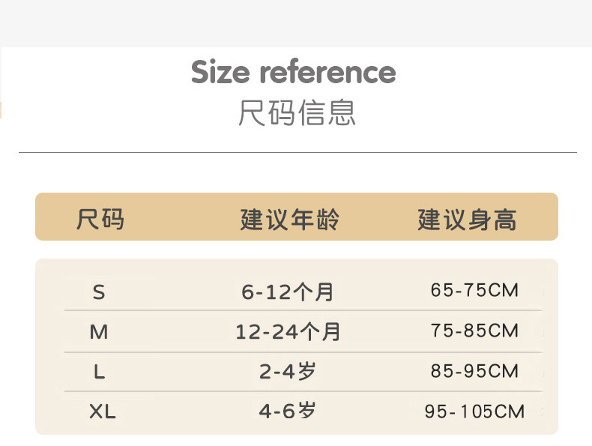Click the 12-24个月 age cell
This screenshot has width=592, height=446.
pyautogui.click(x=288, y=332)
